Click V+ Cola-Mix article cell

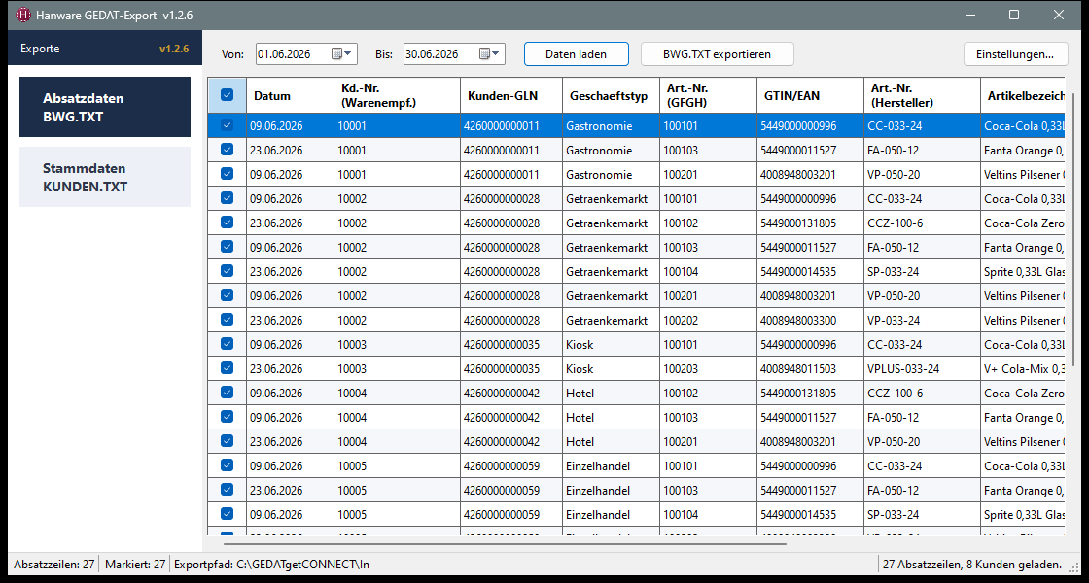click(x=1022, y=368)
